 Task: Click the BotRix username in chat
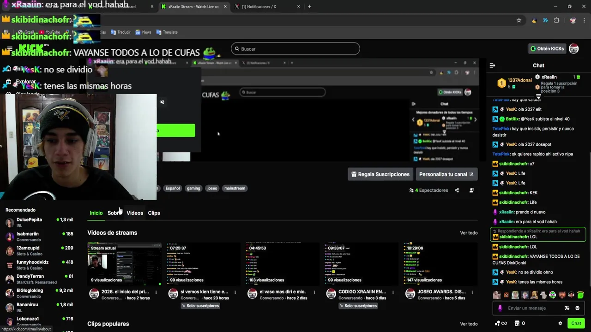[x=513, y=119]
